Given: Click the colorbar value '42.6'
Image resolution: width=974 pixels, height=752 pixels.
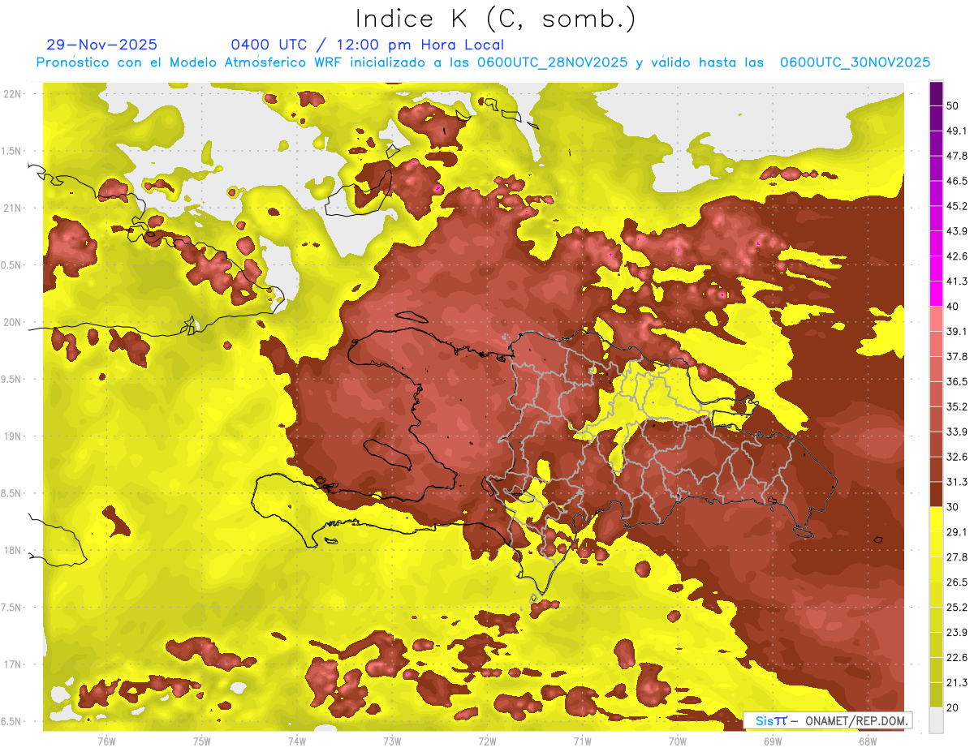Looking at the screenshot, I should 957,256.
